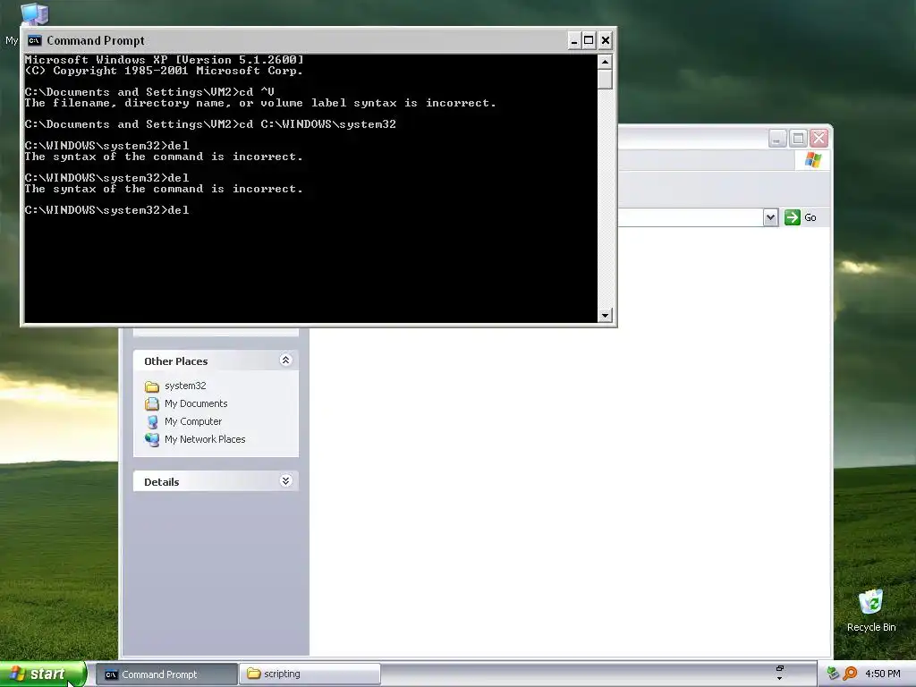This screenshot has height=687, width=916.
Task: Open My Network Places link
Action: pyautogui.click(x=205, y=439)
